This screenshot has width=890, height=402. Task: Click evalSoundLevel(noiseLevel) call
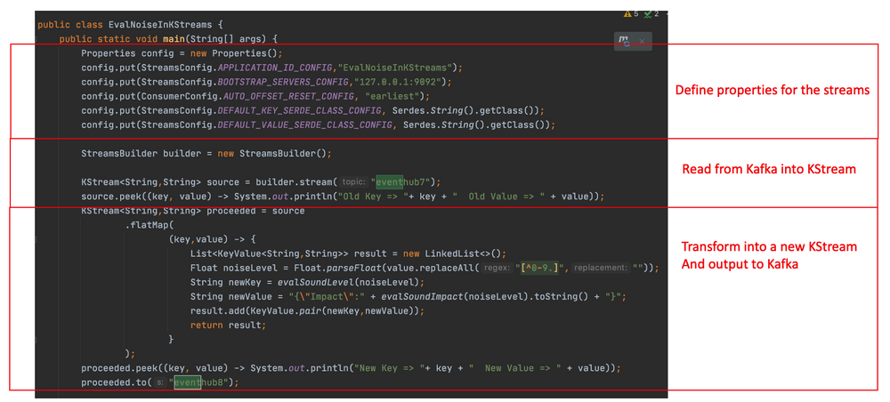click(x=351, y=282)
